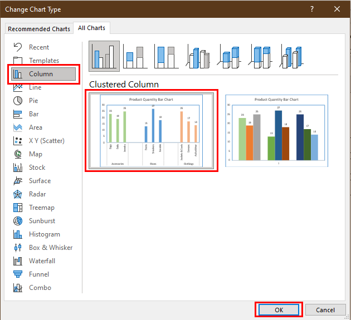351x320 pixels.
Task: Open Help via the question mark
Action: coord(312,9)
